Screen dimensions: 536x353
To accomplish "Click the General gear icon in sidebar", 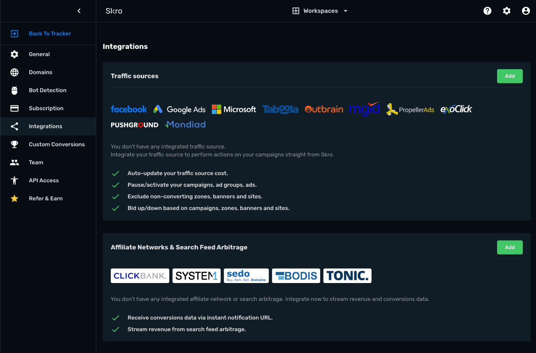I will (14, 54).
